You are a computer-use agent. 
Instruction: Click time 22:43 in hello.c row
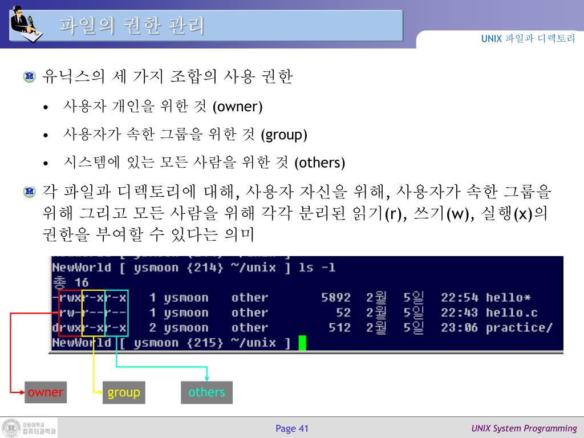pos(459,313)
